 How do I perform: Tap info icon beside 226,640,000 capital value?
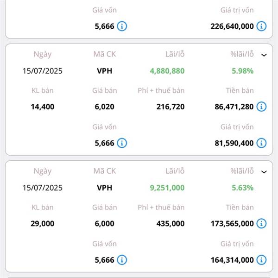point(261,26)
